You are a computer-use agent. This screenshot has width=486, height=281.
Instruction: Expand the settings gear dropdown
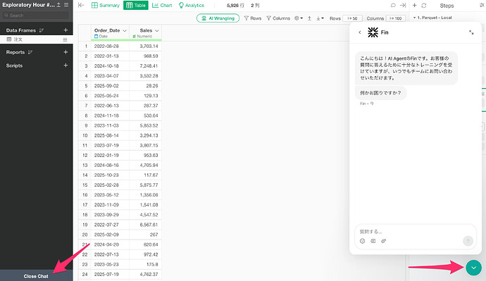pos(299,18)
